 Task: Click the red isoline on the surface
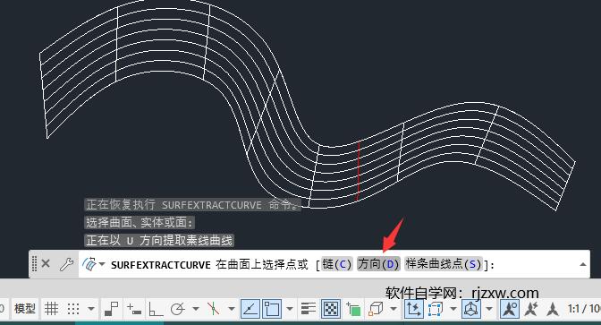359,171
